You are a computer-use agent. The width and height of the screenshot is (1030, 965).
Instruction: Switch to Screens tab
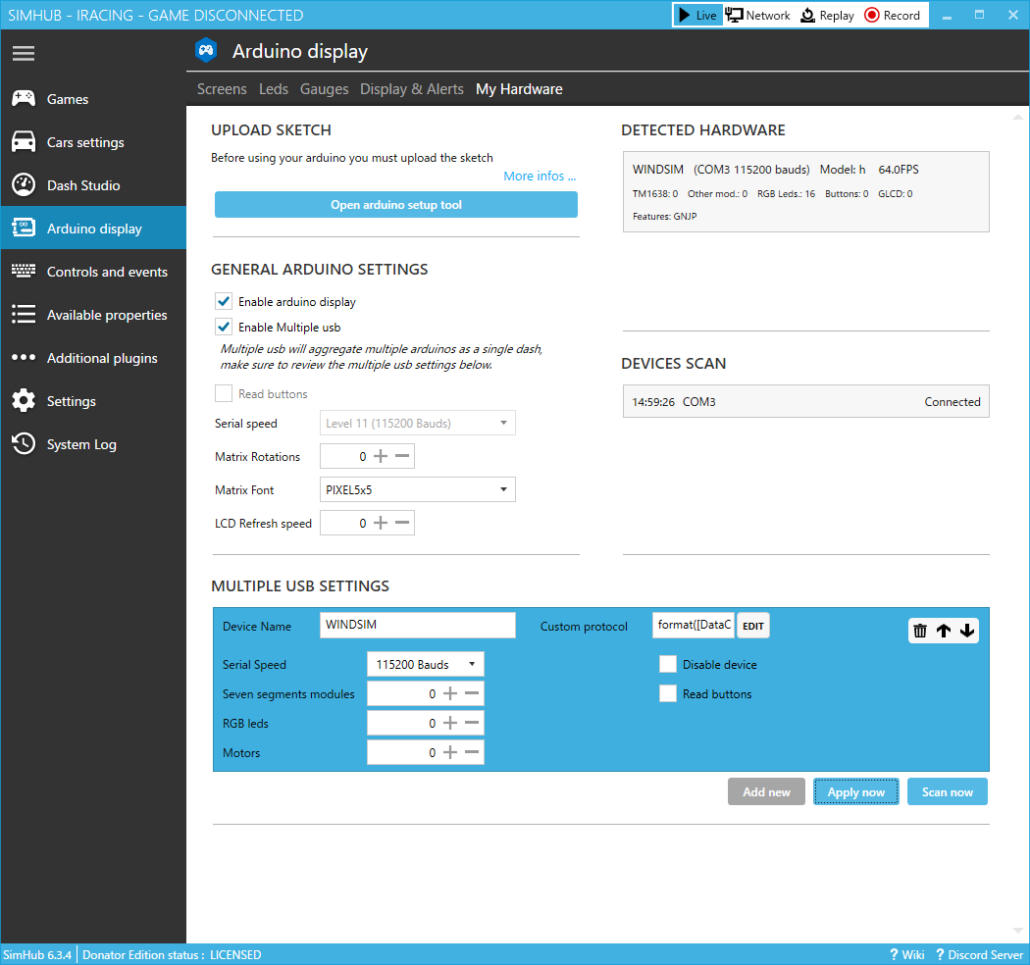click(x=222, y=89)
